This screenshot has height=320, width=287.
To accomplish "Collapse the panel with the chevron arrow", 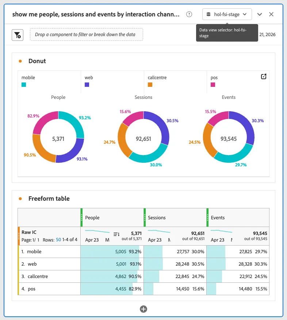I will pos(259,14).
